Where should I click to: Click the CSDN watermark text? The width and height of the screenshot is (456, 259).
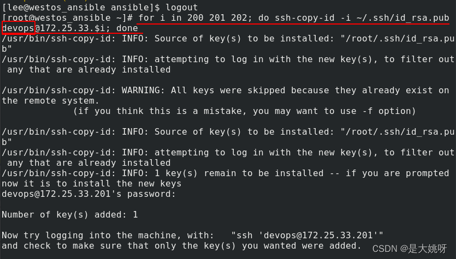click(410, 249)
